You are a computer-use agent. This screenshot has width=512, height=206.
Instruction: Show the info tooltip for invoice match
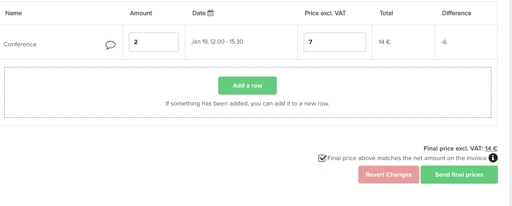click(x=493, y=158)
